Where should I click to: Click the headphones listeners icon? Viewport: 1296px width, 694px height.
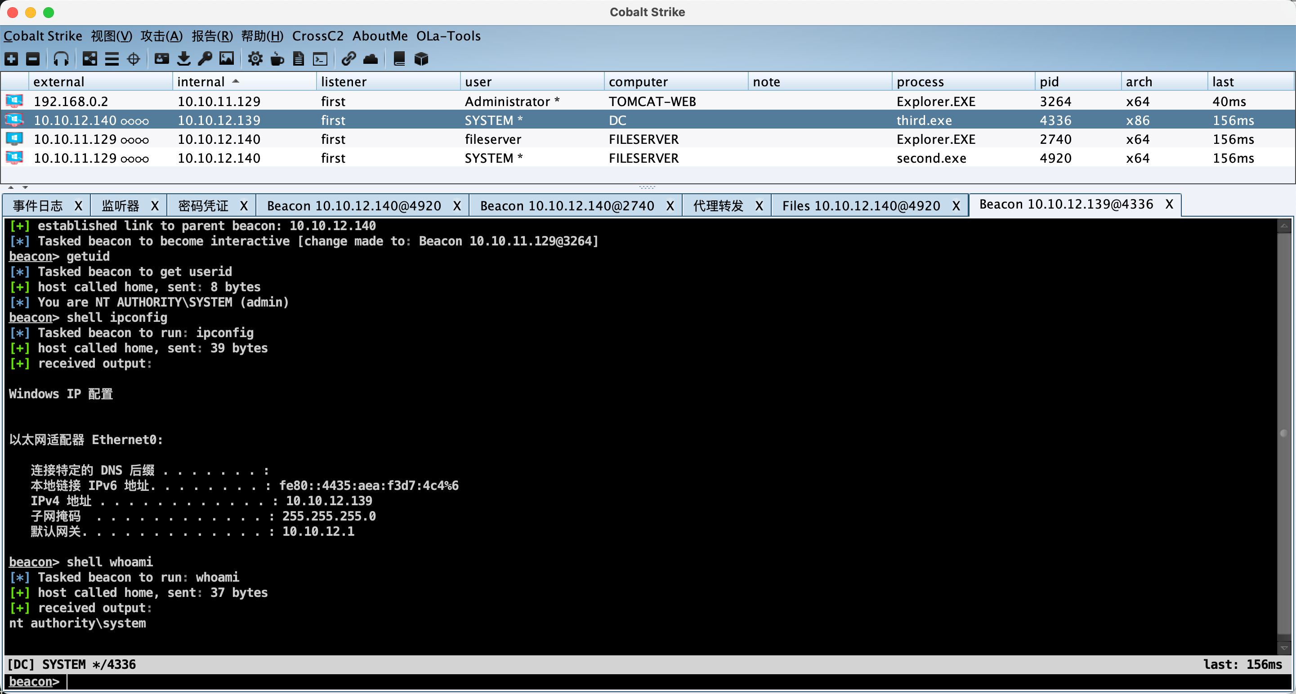(x=61, y=59)
